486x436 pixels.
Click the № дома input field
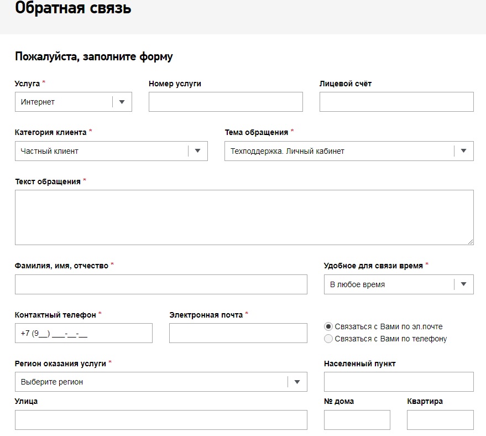(x=357, y=420)
